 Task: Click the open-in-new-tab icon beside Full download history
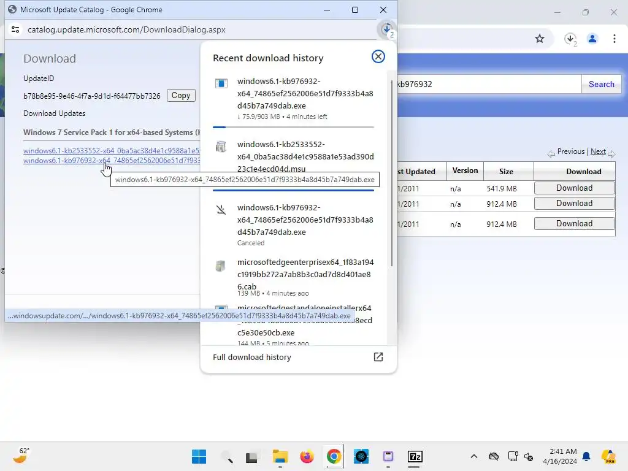click(x=378, y=357)
